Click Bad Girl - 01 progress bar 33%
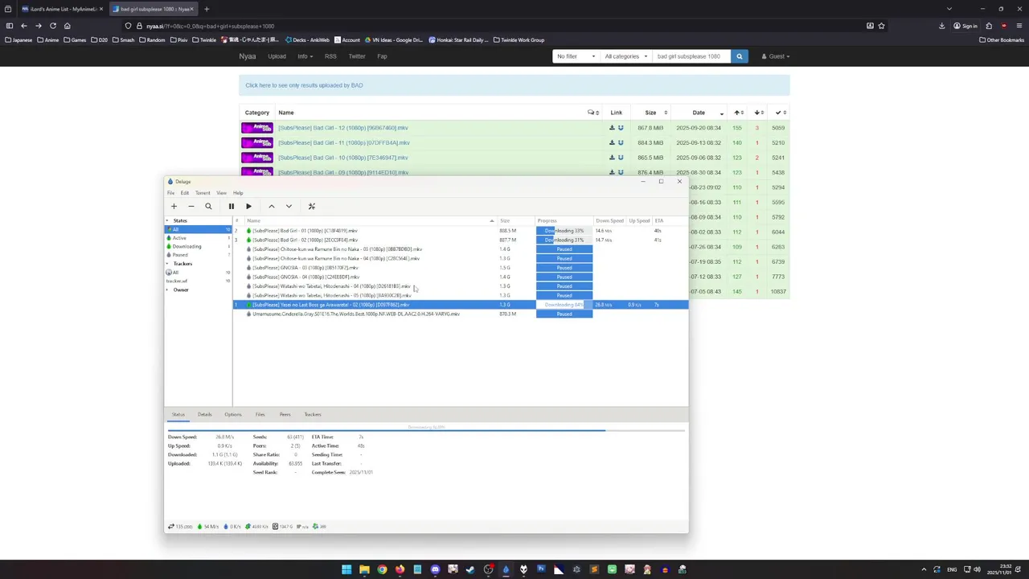This screenshot has width=1029, height=579. coord(564,231)
